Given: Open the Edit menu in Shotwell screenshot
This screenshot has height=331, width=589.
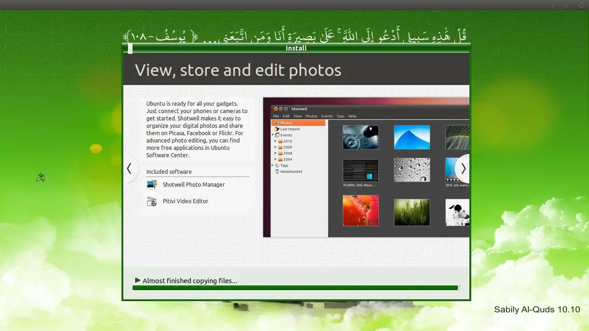Looking at the screenshot, I should click(286, 116).
